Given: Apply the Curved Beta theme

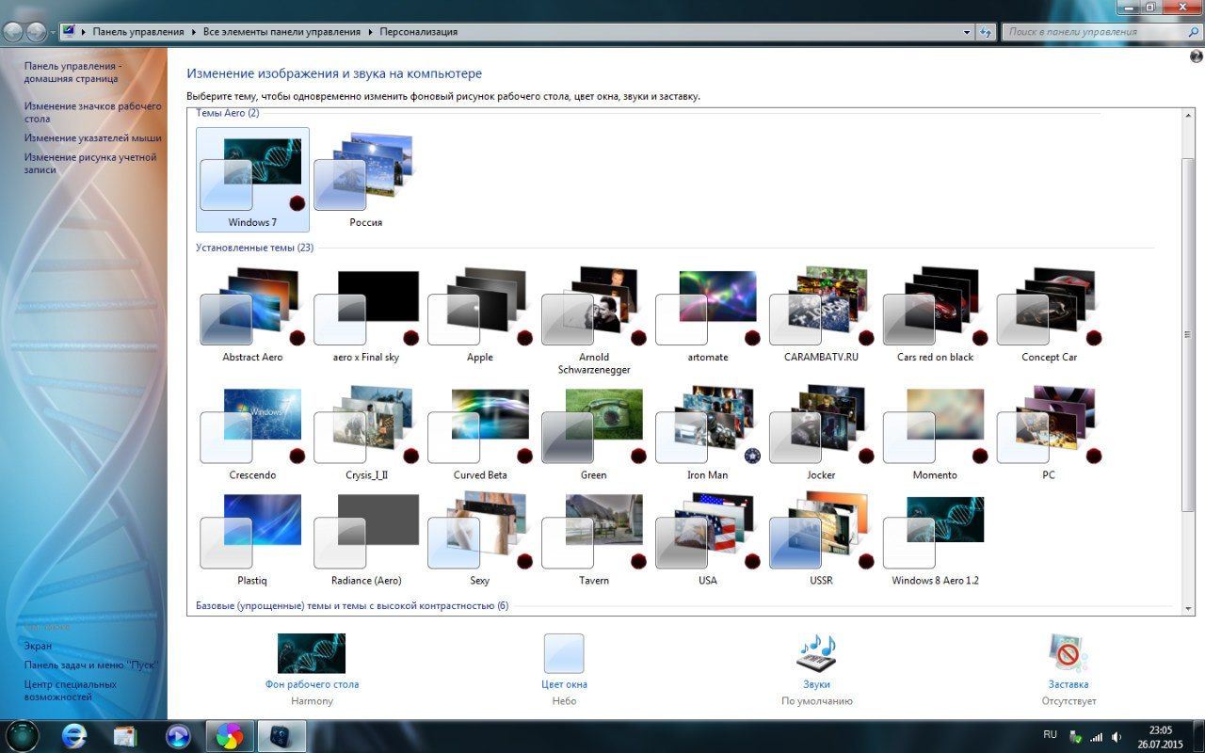Looking at the screenshot, I should pos(480,432).
